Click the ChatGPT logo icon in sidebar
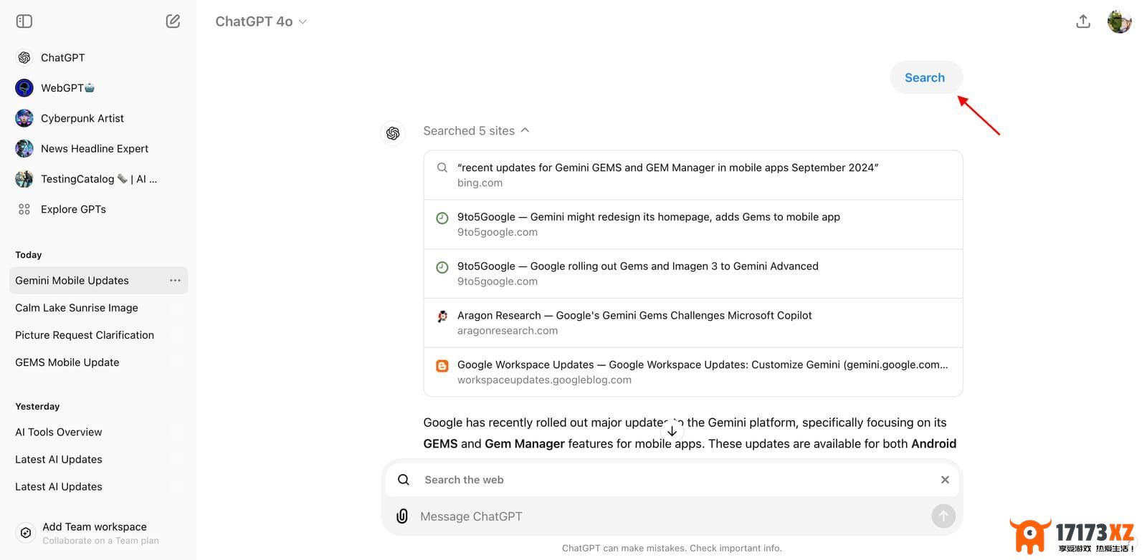This screenshot has height=560, width=1147. (24, 57)
